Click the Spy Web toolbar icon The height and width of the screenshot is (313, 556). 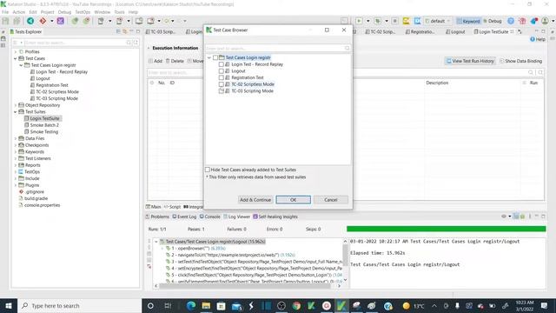[x=75, y=21]
